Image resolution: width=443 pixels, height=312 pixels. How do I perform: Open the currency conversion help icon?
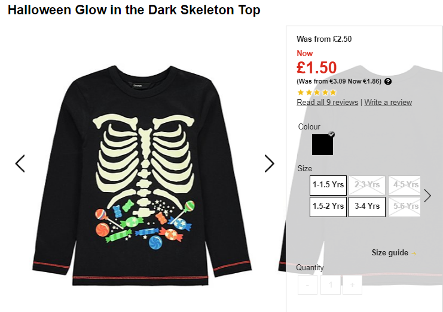[388, 82]
